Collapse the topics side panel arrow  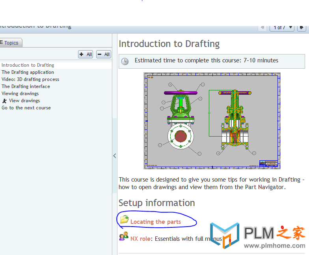tap(114, 156)
